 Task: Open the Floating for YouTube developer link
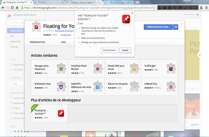click(x=65, y=31)
